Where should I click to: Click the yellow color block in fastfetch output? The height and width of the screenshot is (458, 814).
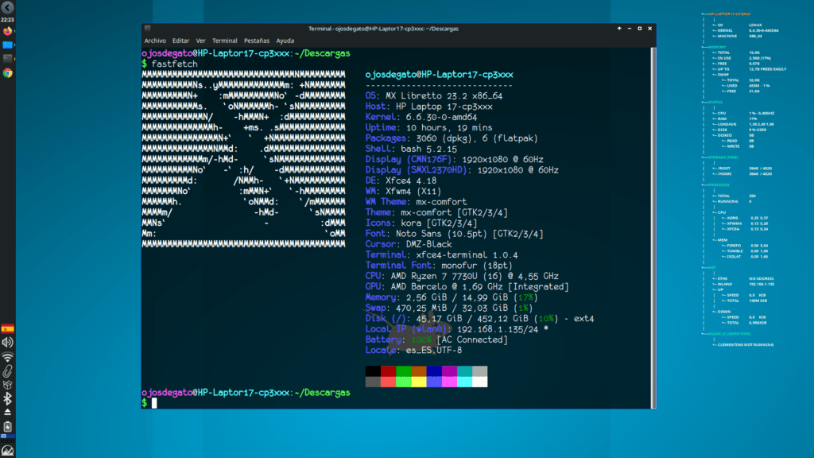coord(419,382)
